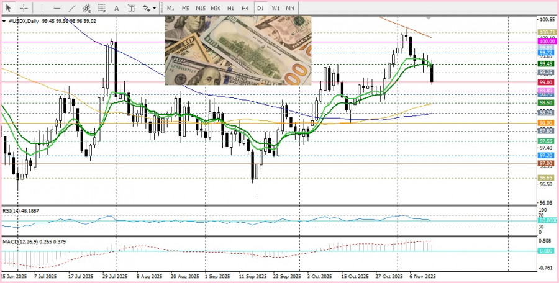Select the cursor arrow tool

click(9, 8)
